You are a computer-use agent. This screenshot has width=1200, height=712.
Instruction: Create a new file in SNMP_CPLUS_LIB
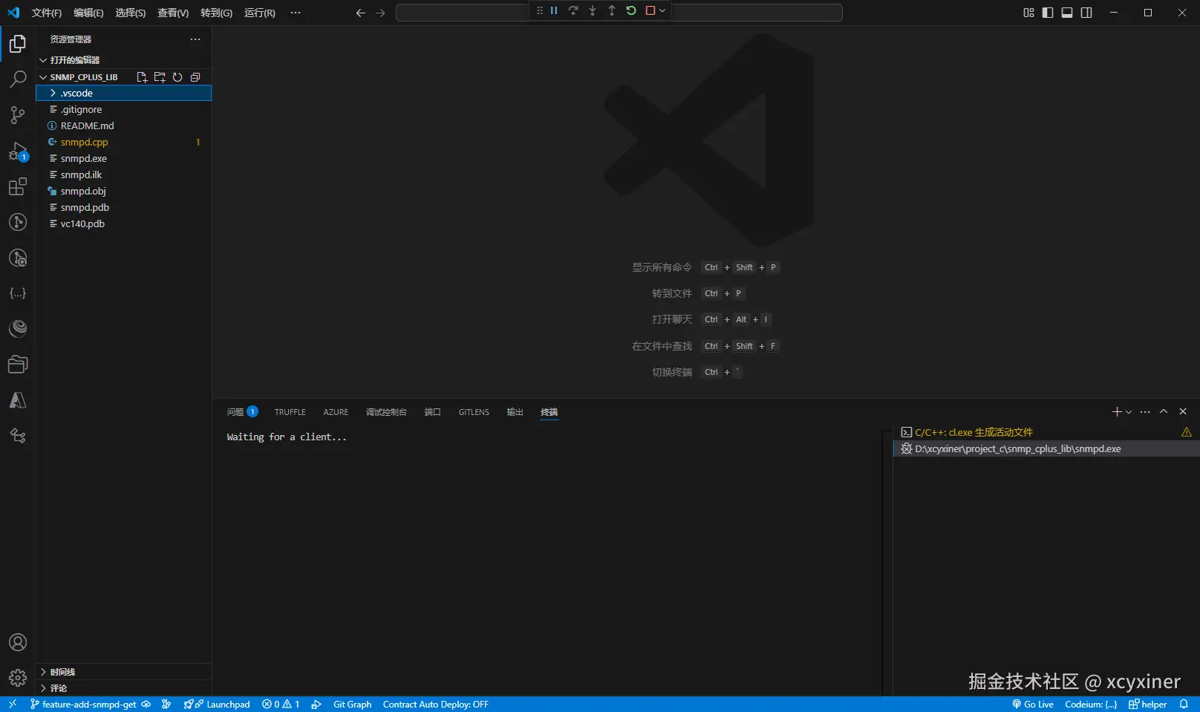tap(142, 77)
